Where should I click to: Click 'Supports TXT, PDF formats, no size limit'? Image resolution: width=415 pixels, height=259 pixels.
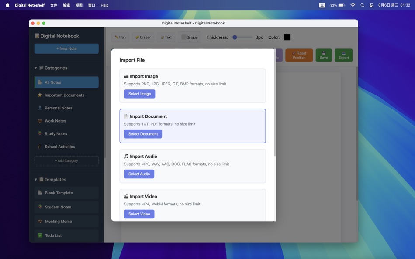click(x=159, y=124)
